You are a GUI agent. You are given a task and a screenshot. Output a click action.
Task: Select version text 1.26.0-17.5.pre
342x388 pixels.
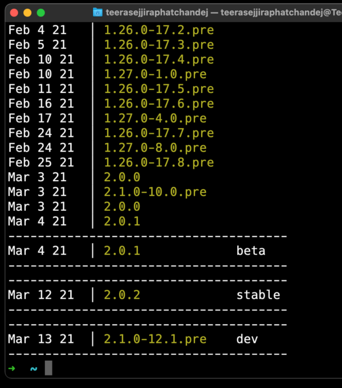(x=158, y=89)
